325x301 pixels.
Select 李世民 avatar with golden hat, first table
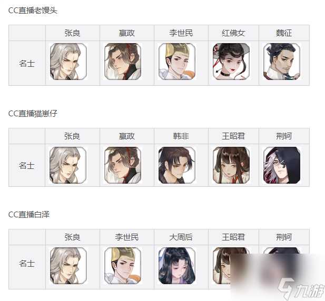[x=177, y=62]
